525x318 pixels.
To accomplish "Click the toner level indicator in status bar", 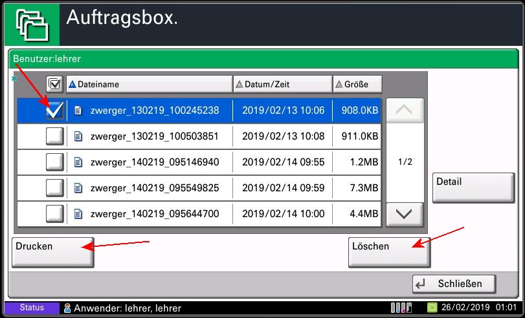I will click(401, 308).
